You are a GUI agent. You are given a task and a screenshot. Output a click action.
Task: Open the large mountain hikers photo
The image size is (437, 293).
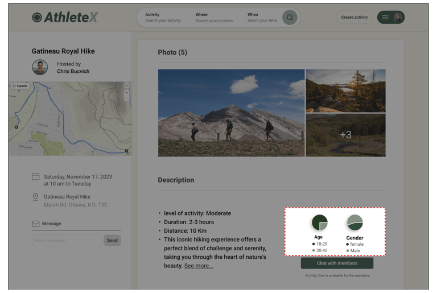click(231, 113)
